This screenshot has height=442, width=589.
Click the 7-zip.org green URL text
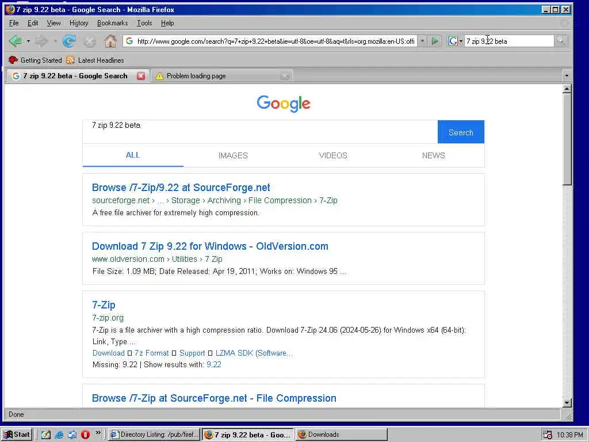pos(108,318)
